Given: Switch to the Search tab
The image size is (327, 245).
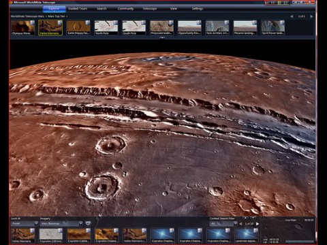Looking at the screenshot, I should [102, 9].
